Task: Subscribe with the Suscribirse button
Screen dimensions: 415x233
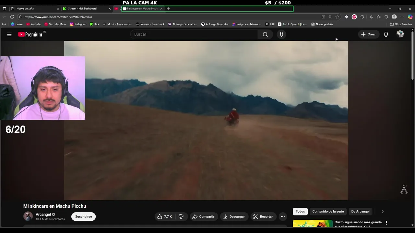Action: click(84, 216)
